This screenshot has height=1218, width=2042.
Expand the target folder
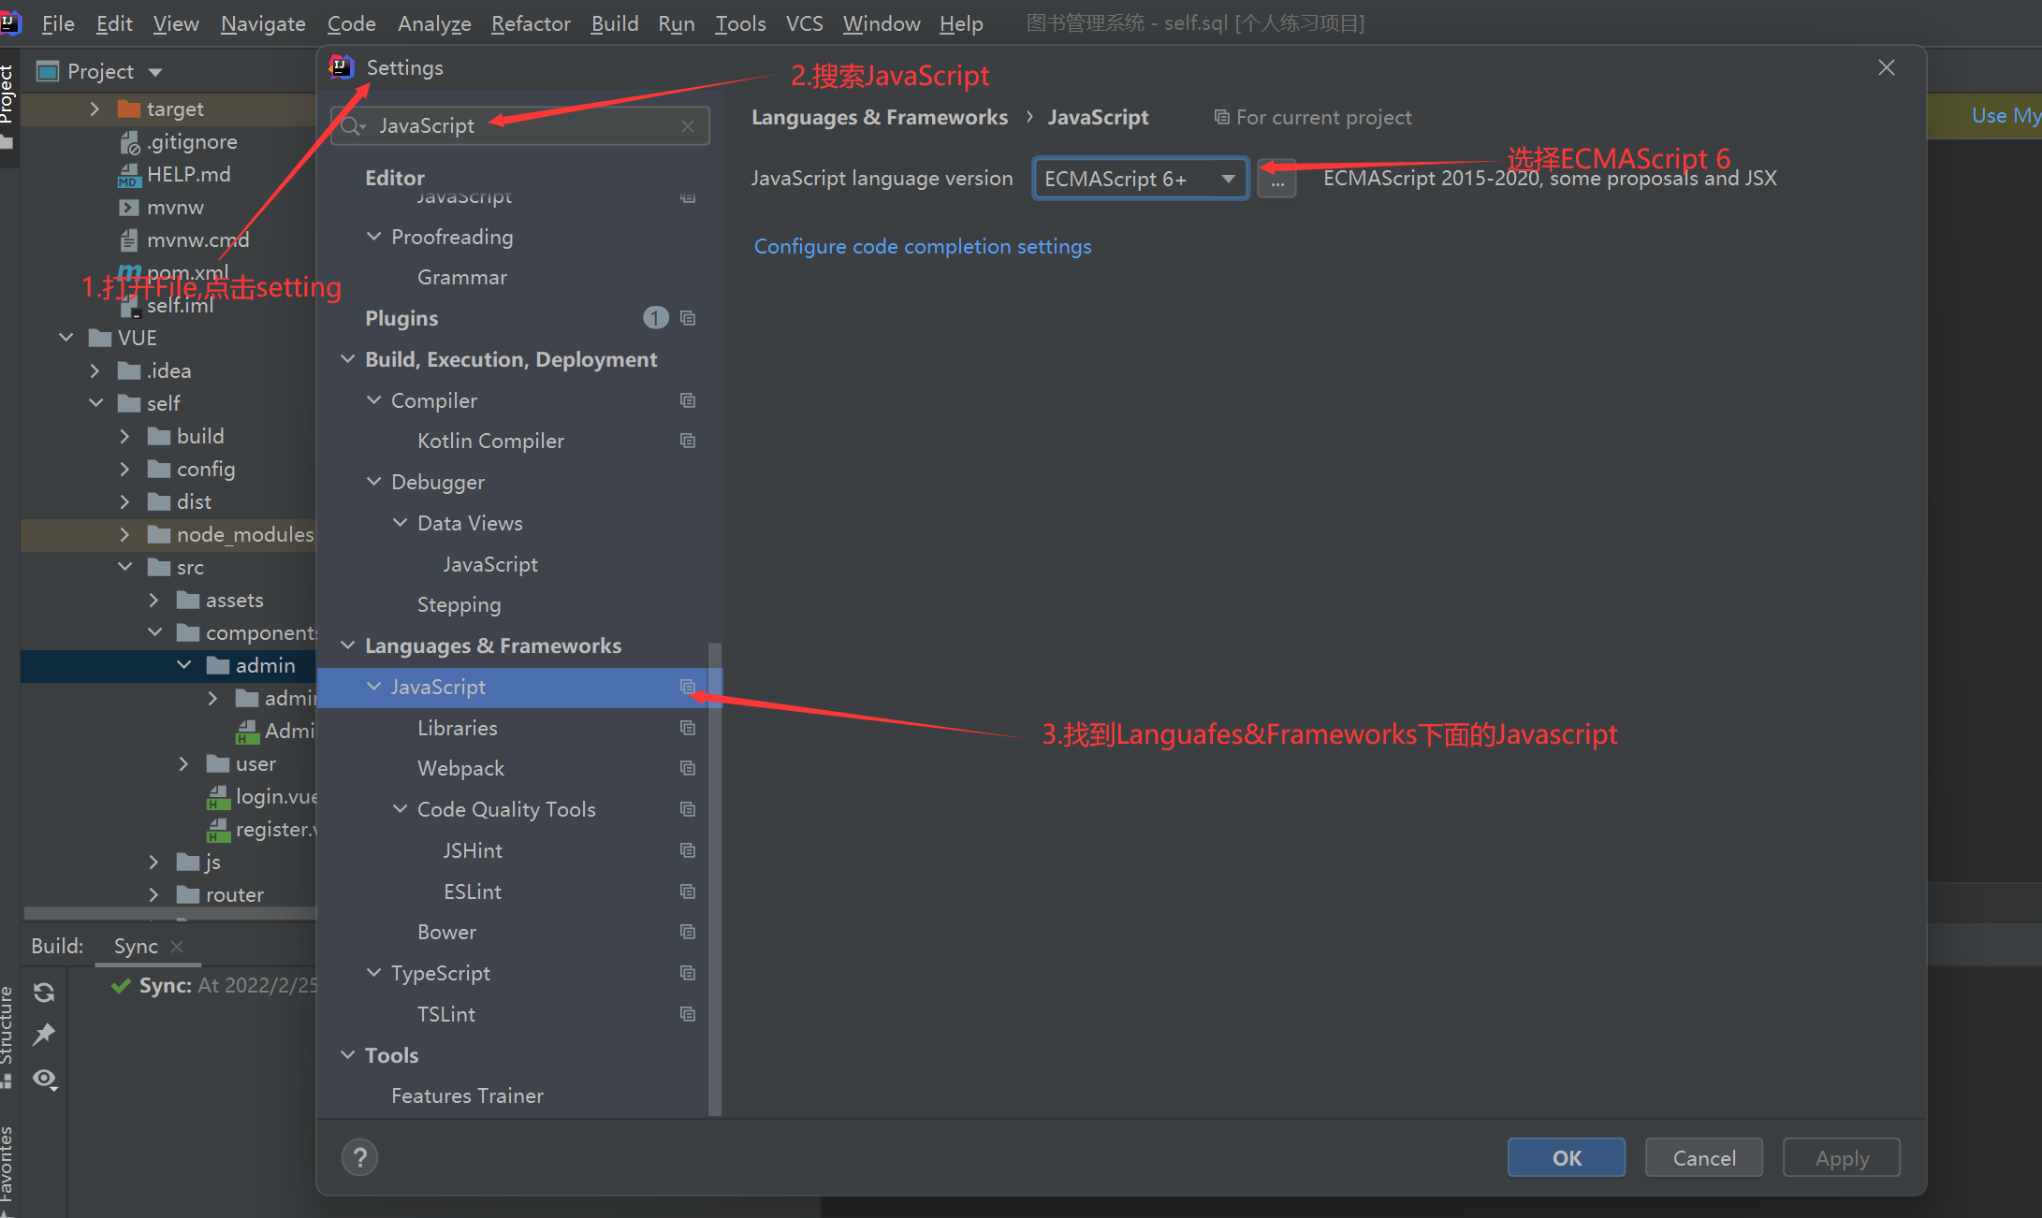95,109
